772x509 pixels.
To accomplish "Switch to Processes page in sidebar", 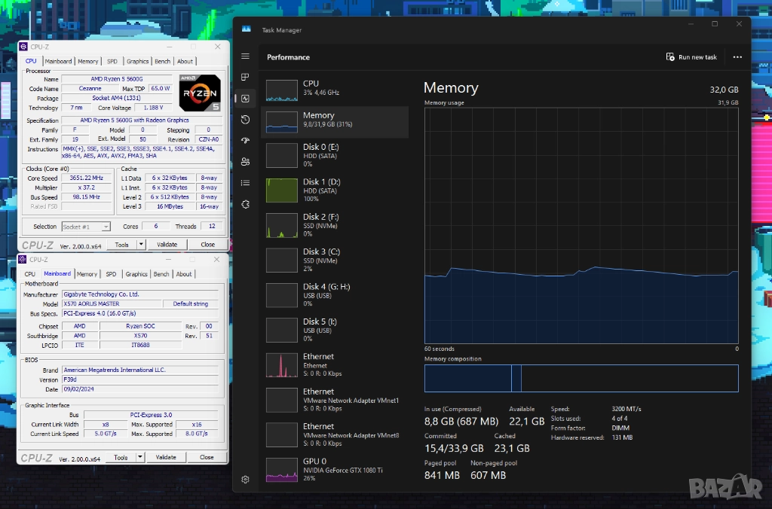I will pyautogui.click(x=245, y=78).
